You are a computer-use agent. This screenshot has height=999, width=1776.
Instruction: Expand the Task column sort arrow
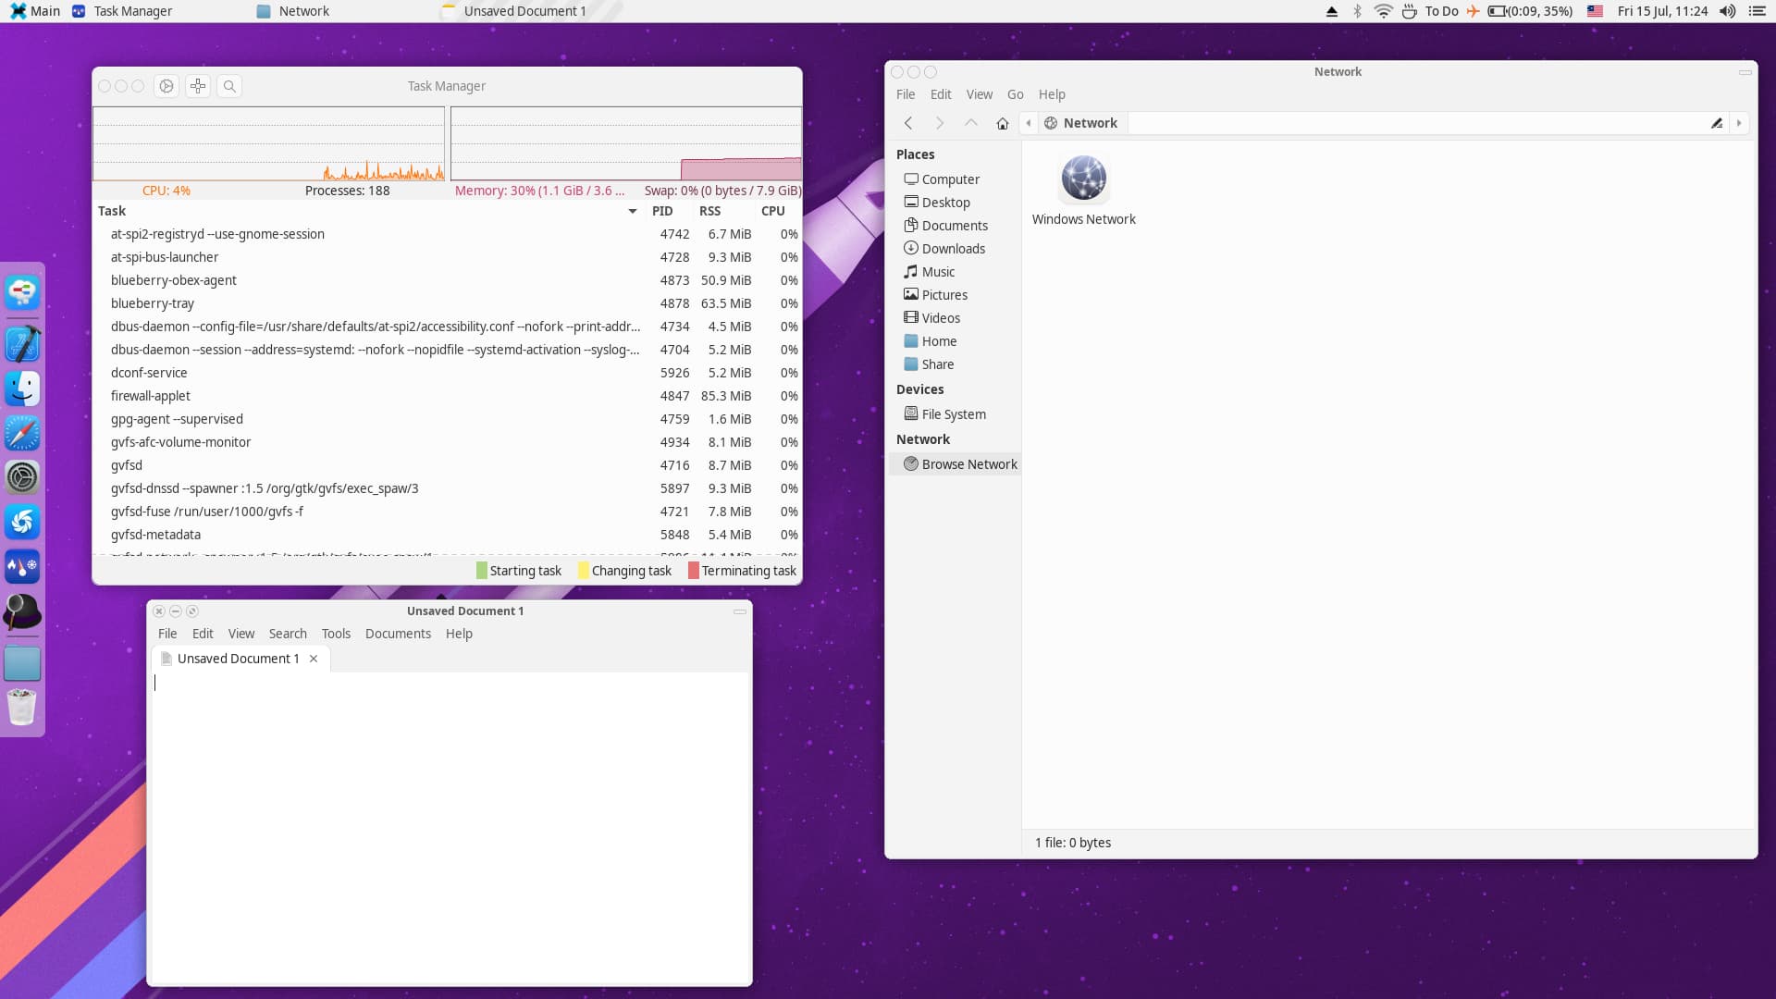tap(633, 211)
